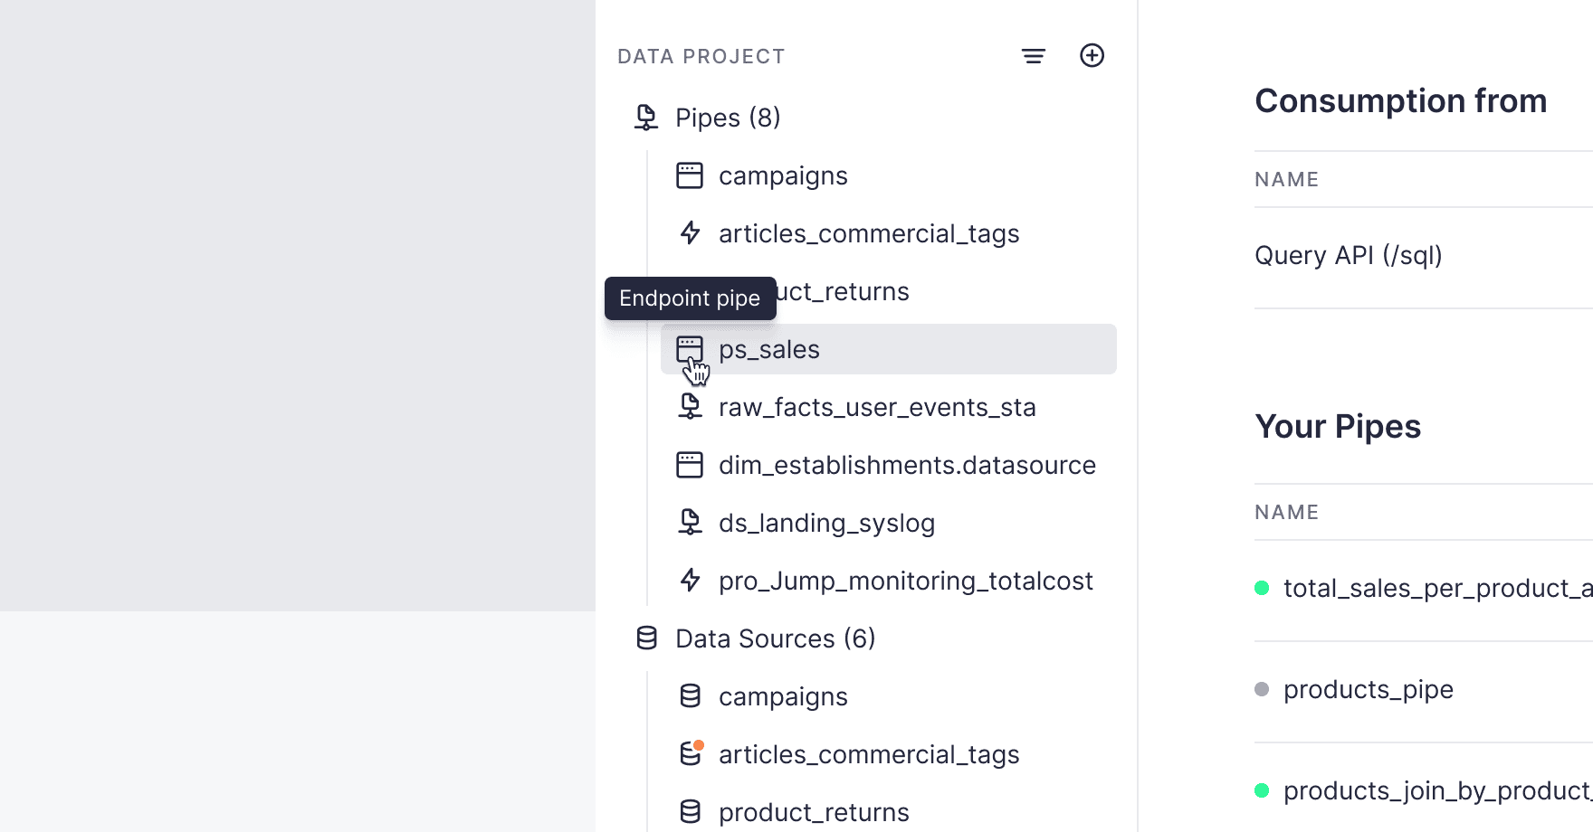Click NAME column header under Your Pipes
Screen dimensions: 1593x832
(1286, 512)
